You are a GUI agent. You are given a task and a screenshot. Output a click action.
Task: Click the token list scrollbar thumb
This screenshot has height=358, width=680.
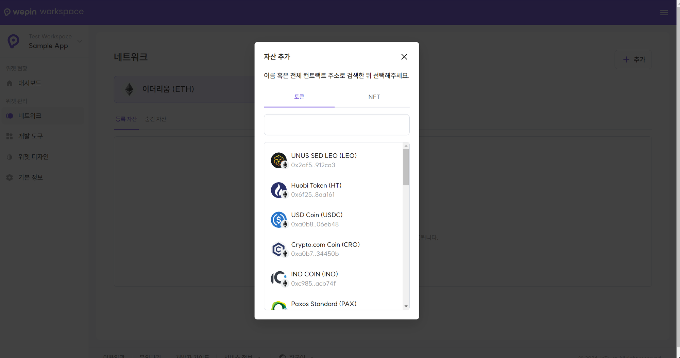[406, 167]
